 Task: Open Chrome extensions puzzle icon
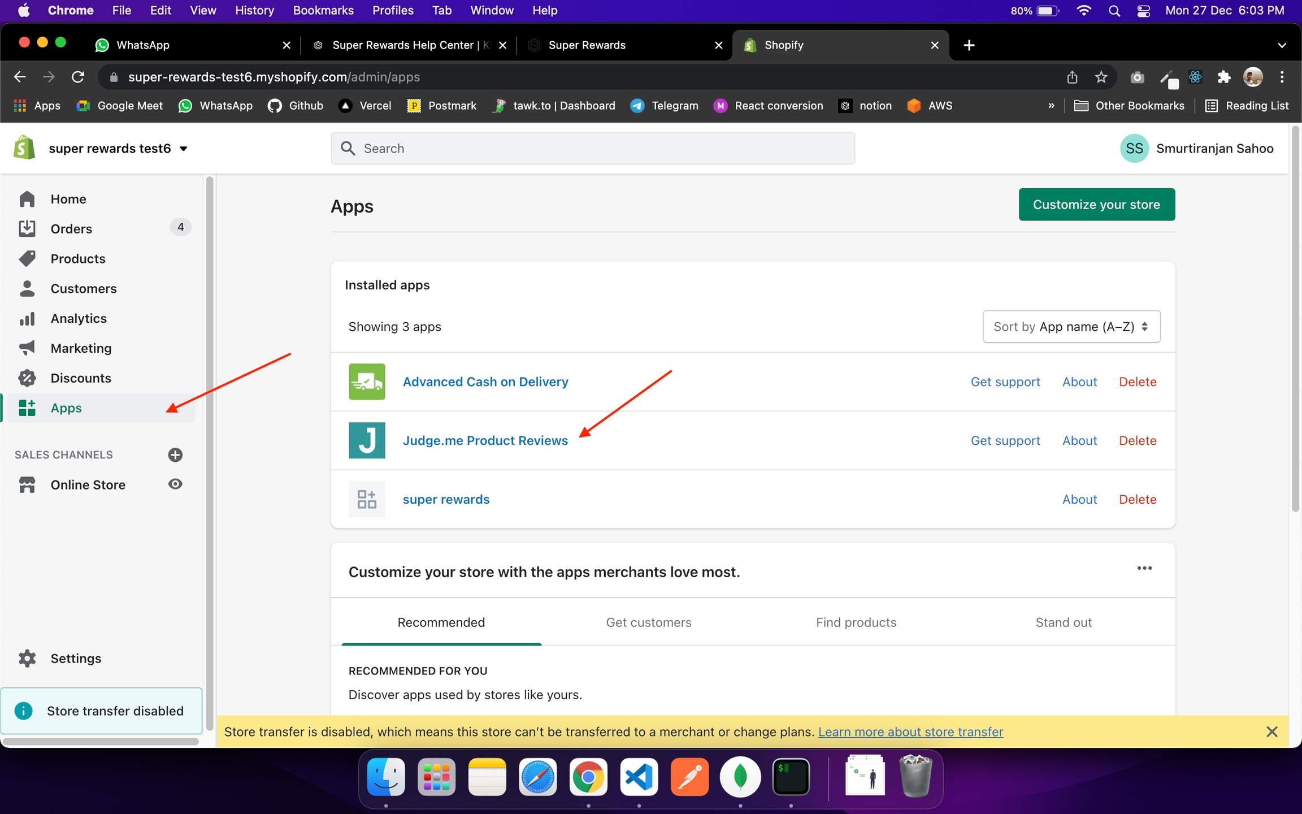1223,77
